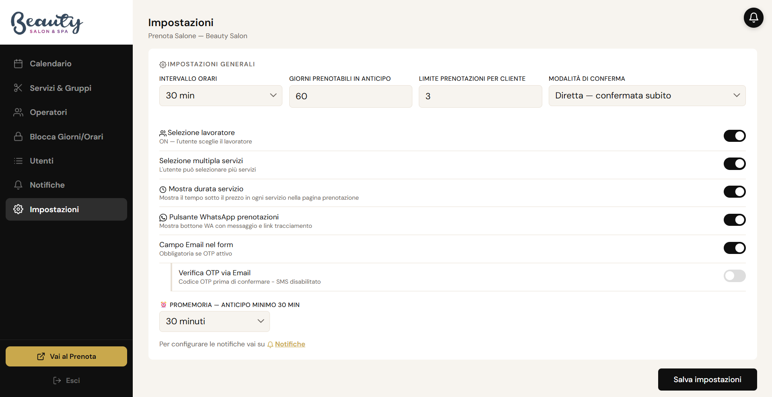Screen dimensions: 772x397
Task: Click the logout icon beside Esci
Action: pos(57,381)
